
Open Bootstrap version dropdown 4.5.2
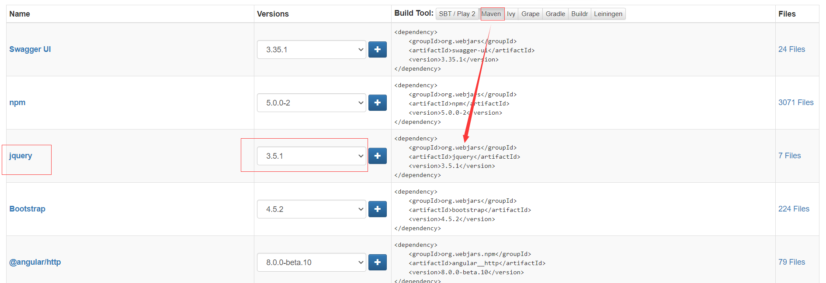pyautogui.click(x=312, y=209)
